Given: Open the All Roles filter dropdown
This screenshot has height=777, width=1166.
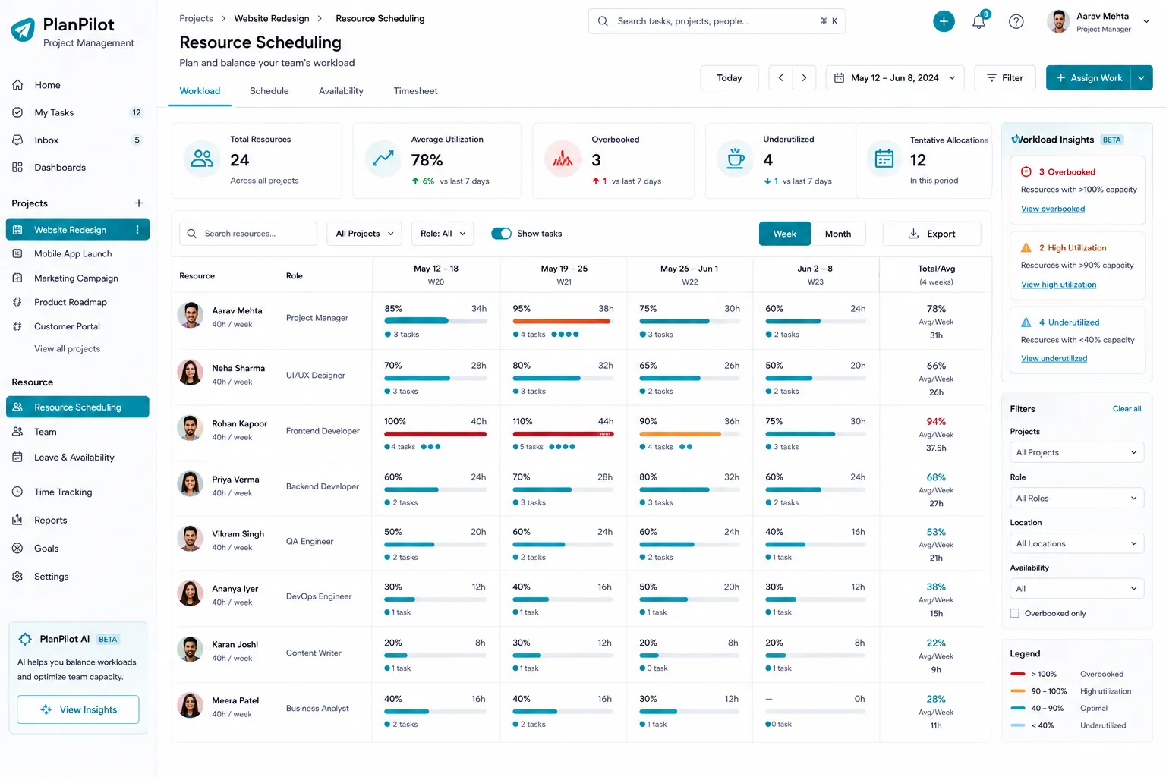Looking at the screenshot, I should [1077, 498].
